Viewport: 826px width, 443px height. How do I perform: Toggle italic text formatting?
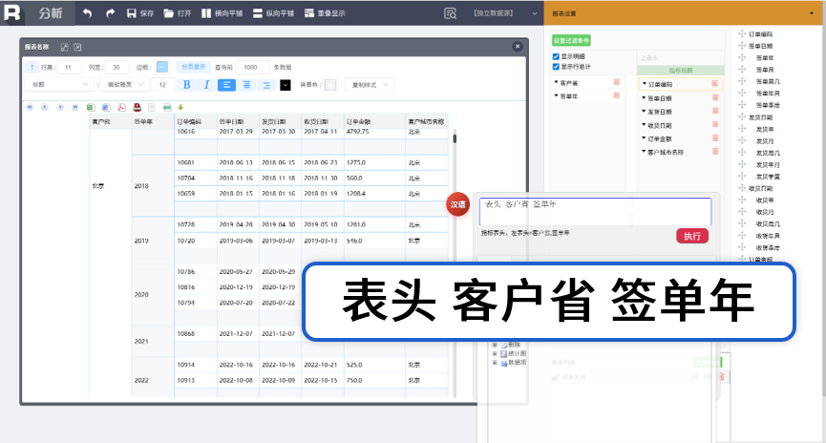point(206,85)
